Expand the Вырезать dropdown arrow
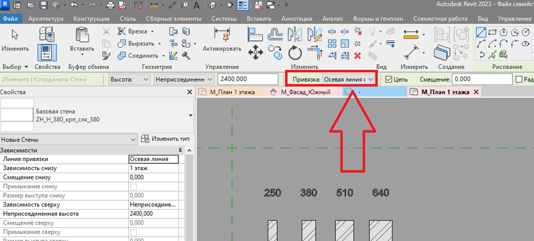 [x=159, y=44]
